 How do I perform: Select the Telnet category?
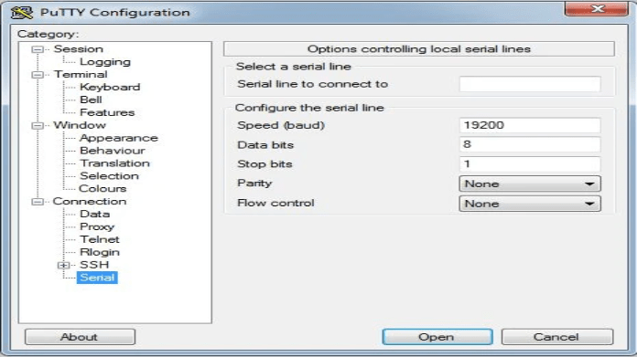click(100, 239)
